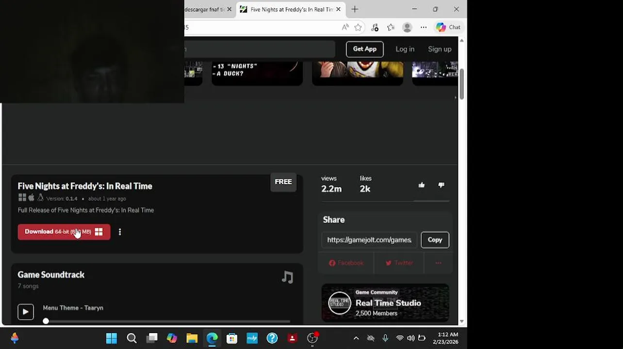Select the Five Nights at Freddy's tab

coord(291,9)
